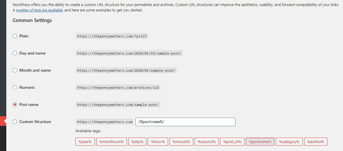Add the %post_id% tag

point(232,142)
